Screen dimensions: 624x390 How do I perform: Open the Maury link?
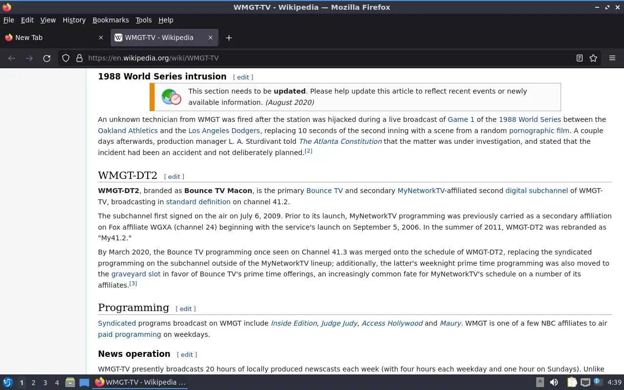pyautogui.click(x=450, y=323)
